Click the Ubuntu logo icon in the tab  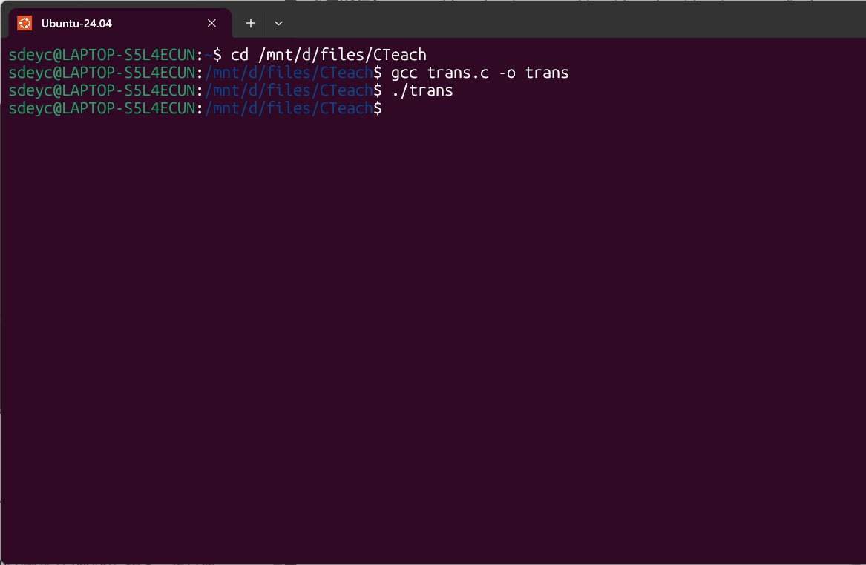tap(24, 23)
